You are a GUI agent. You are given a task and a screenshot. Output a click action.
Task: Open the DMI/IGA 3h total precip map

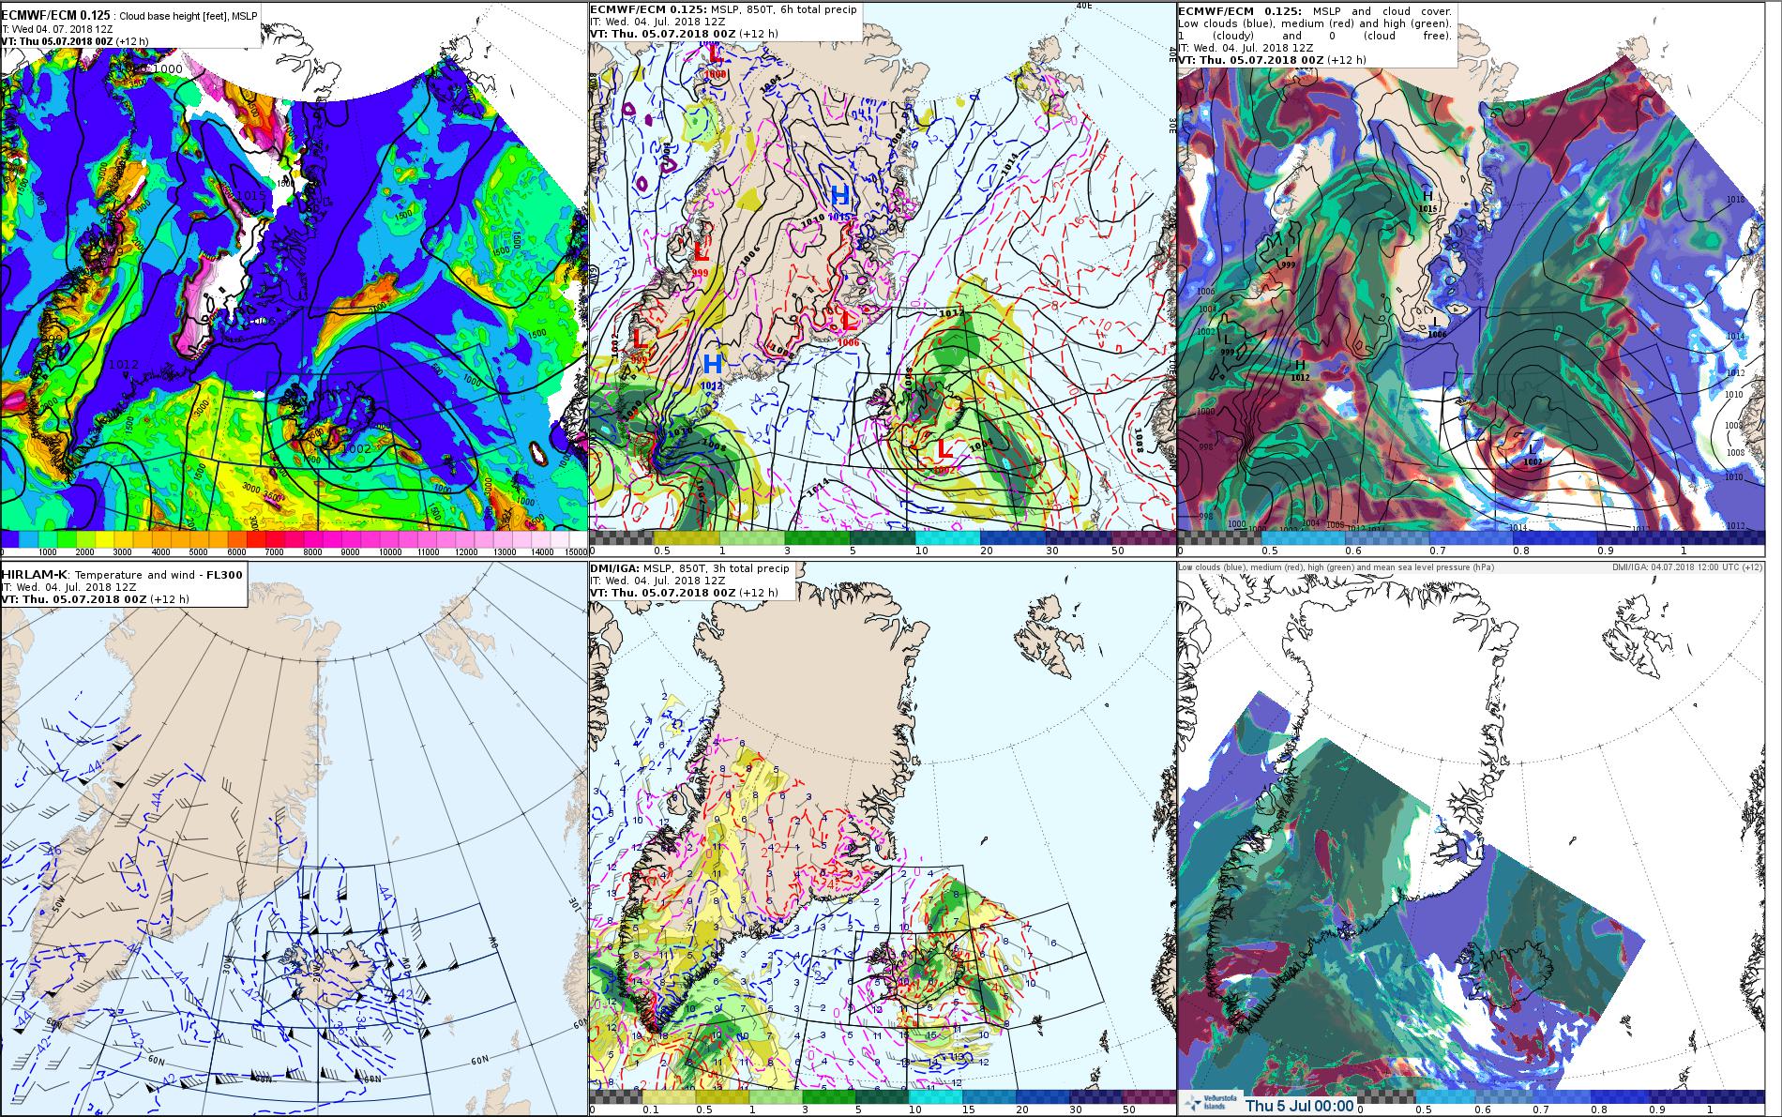[883, 838]
